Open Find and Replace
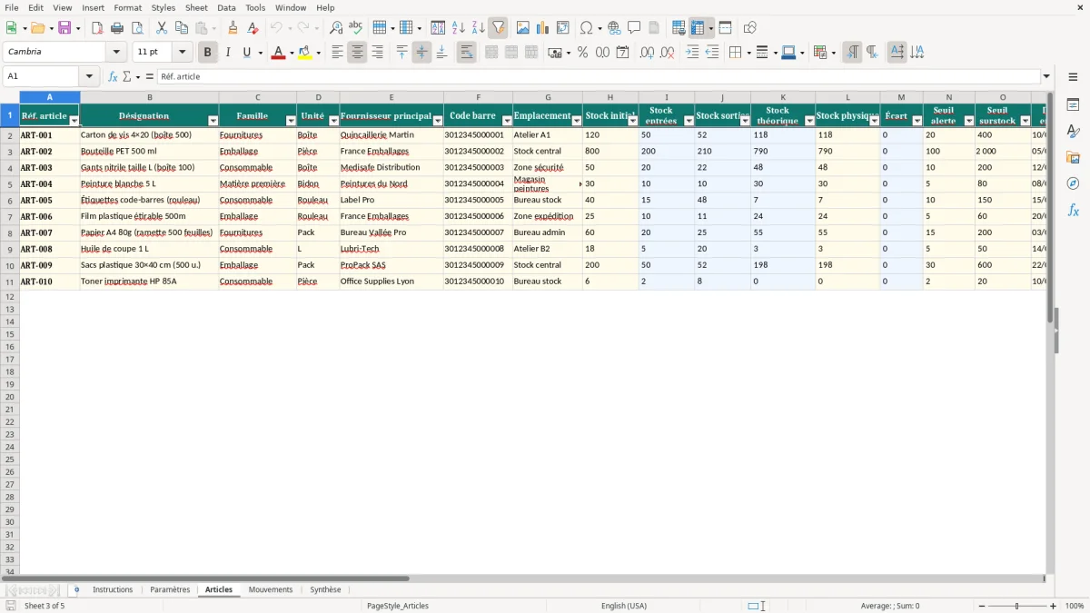 pyautogui.click(x=336, y=28)
